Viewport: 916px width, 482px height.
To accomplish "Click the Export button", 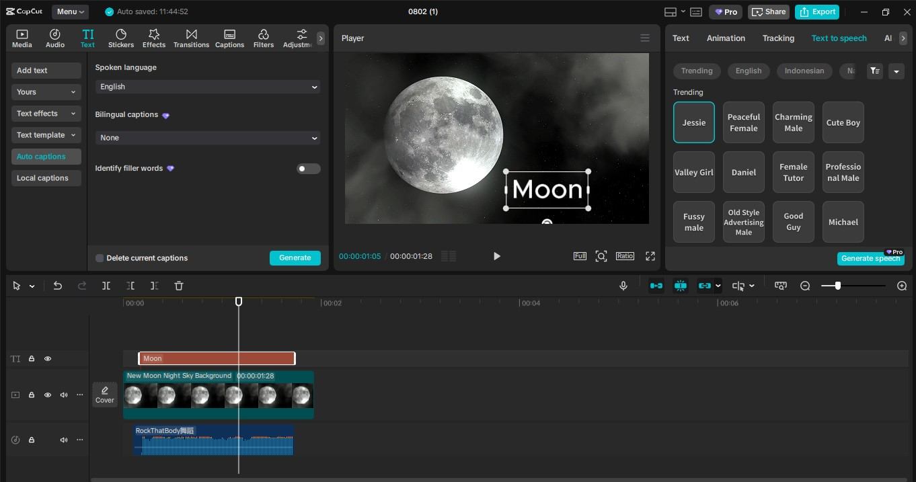I will [818, 11].
